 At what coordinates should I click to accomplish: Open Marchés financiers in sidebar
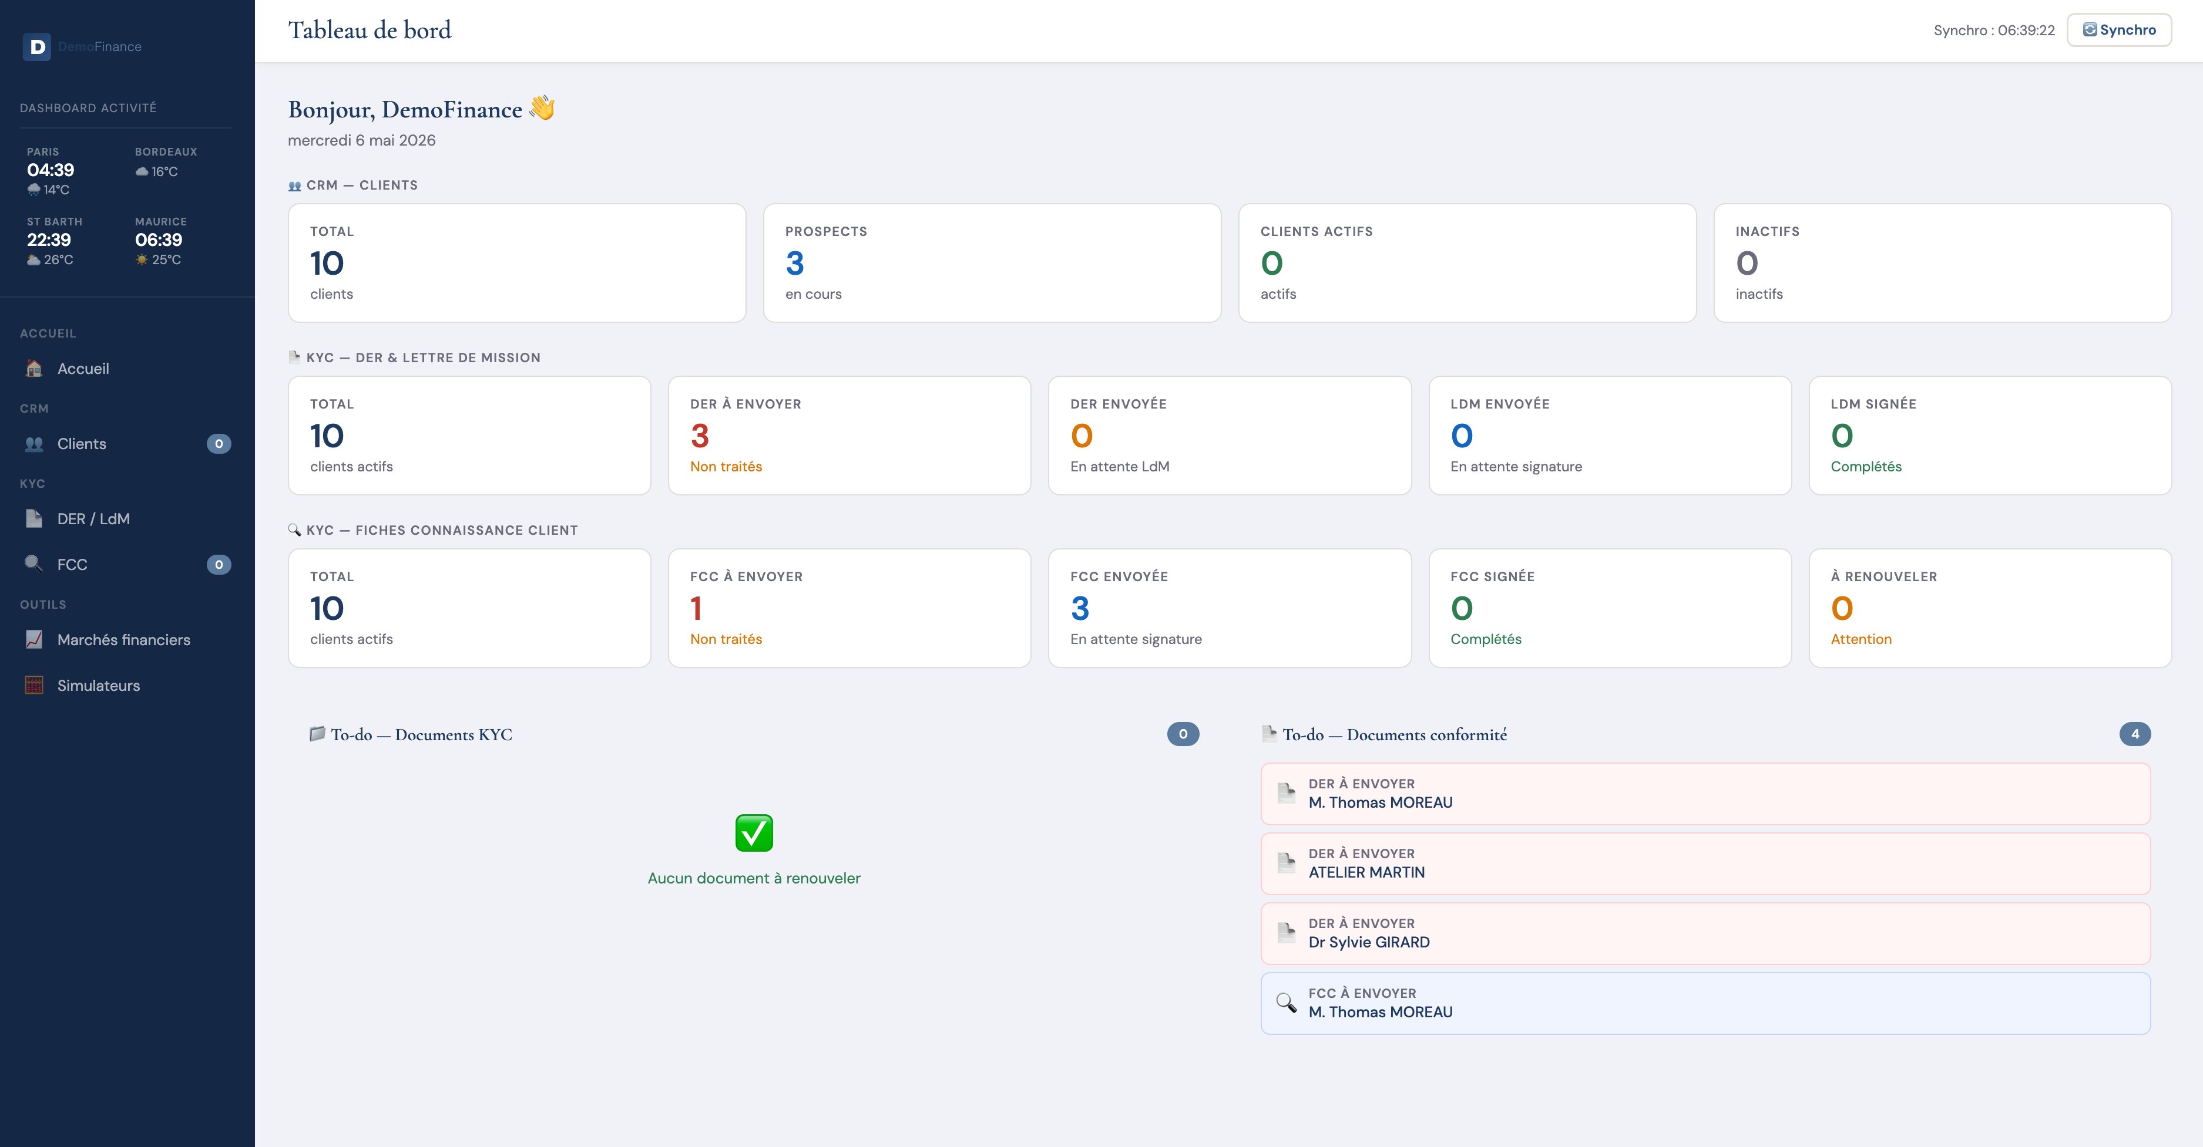pyautogui.click(x=127, y=639)
